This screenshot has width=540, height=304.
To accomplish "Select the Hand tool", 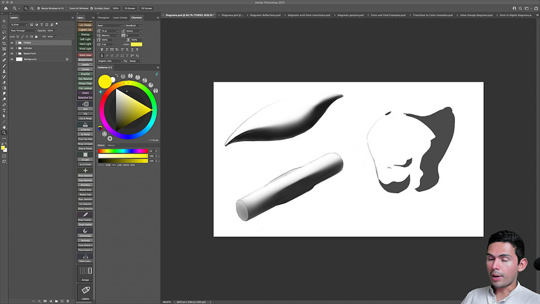I will coord(4,127).
